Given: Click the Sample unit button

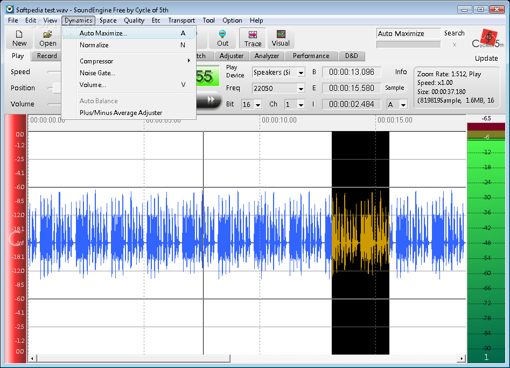Looking at the screenshot, I should [x=395, y=88].
